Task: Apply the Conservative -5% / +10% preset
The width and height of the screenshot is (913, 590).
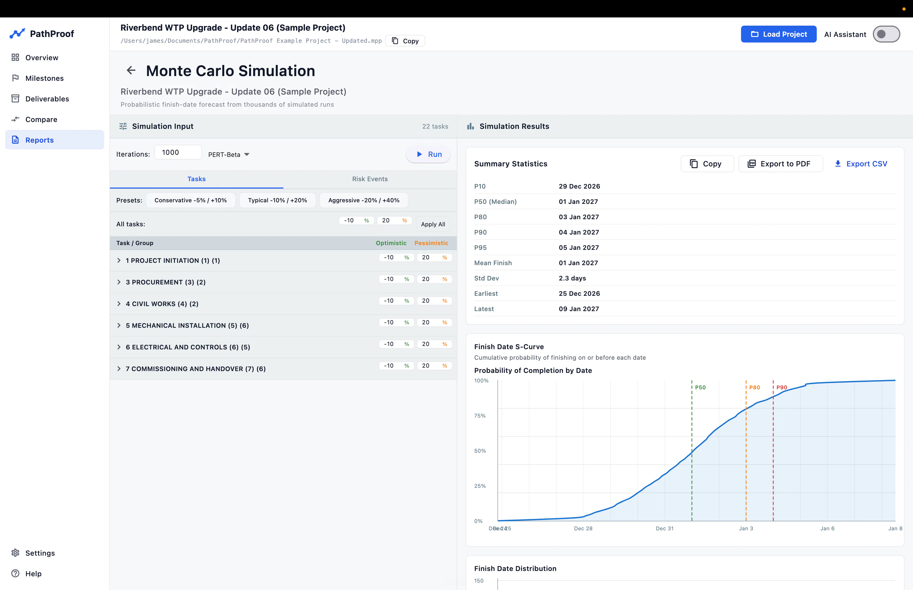Action: pyautogui.click(x=190, y=200)
